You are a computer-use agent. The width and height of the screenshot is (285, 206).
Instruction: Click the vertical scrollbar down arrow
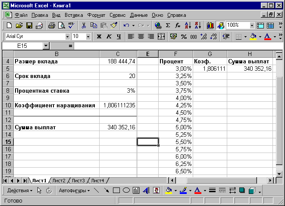pyautogui.click(x=279, y=174)
